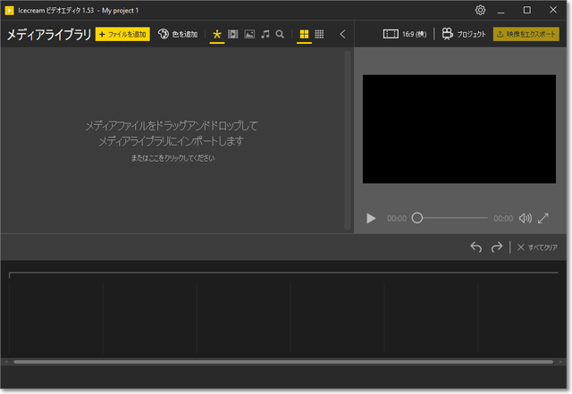
Task: Open the media library search icon
Action: (281, 34)
